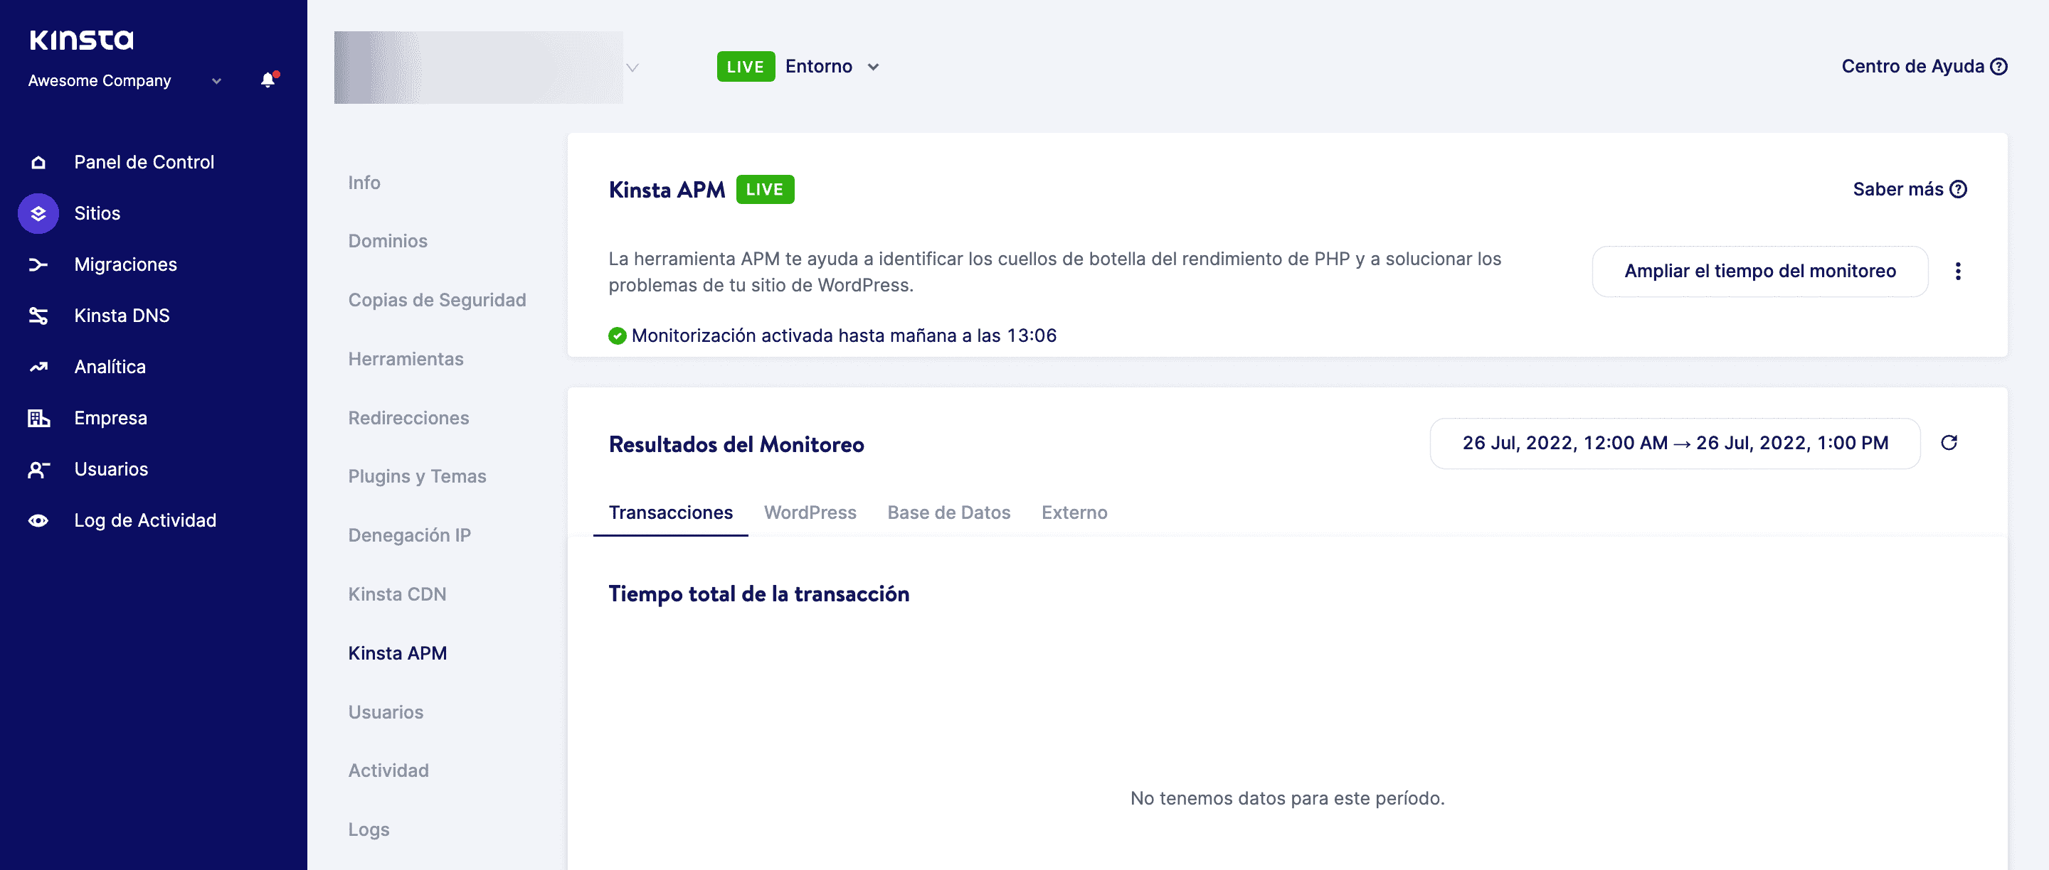Expand the Entorno environment dropdown
The width and height of the screenshot is (2049, 870).
point(874,67)
